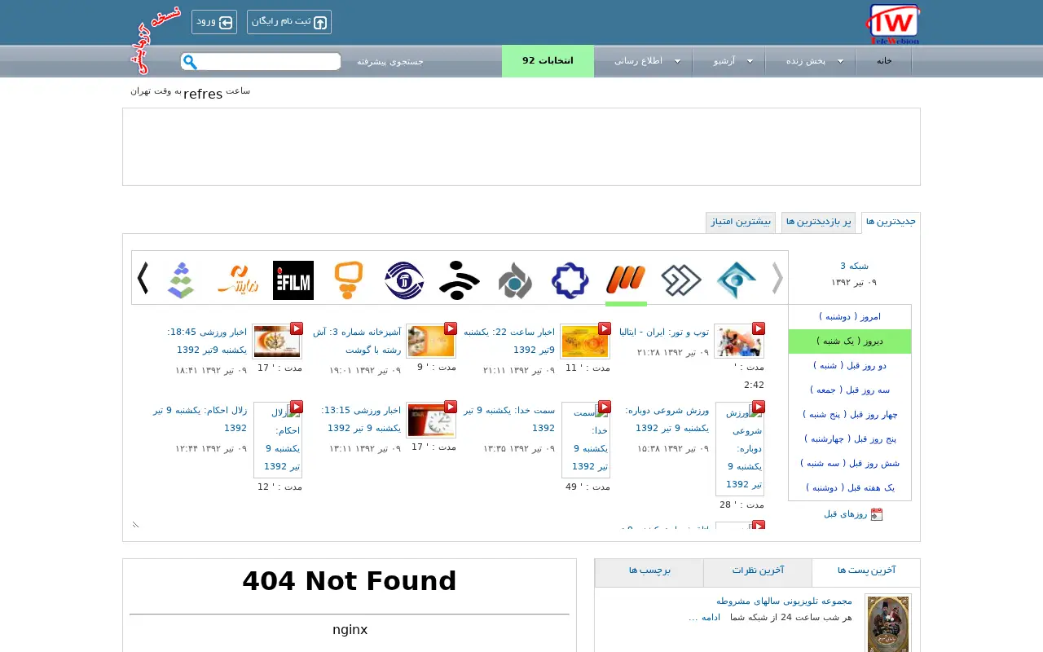Image resolution: width=1043 pixels, height=652 pixels.
Task: Select the teal IRIB TV1 channel logo
Action: (737, 280)
